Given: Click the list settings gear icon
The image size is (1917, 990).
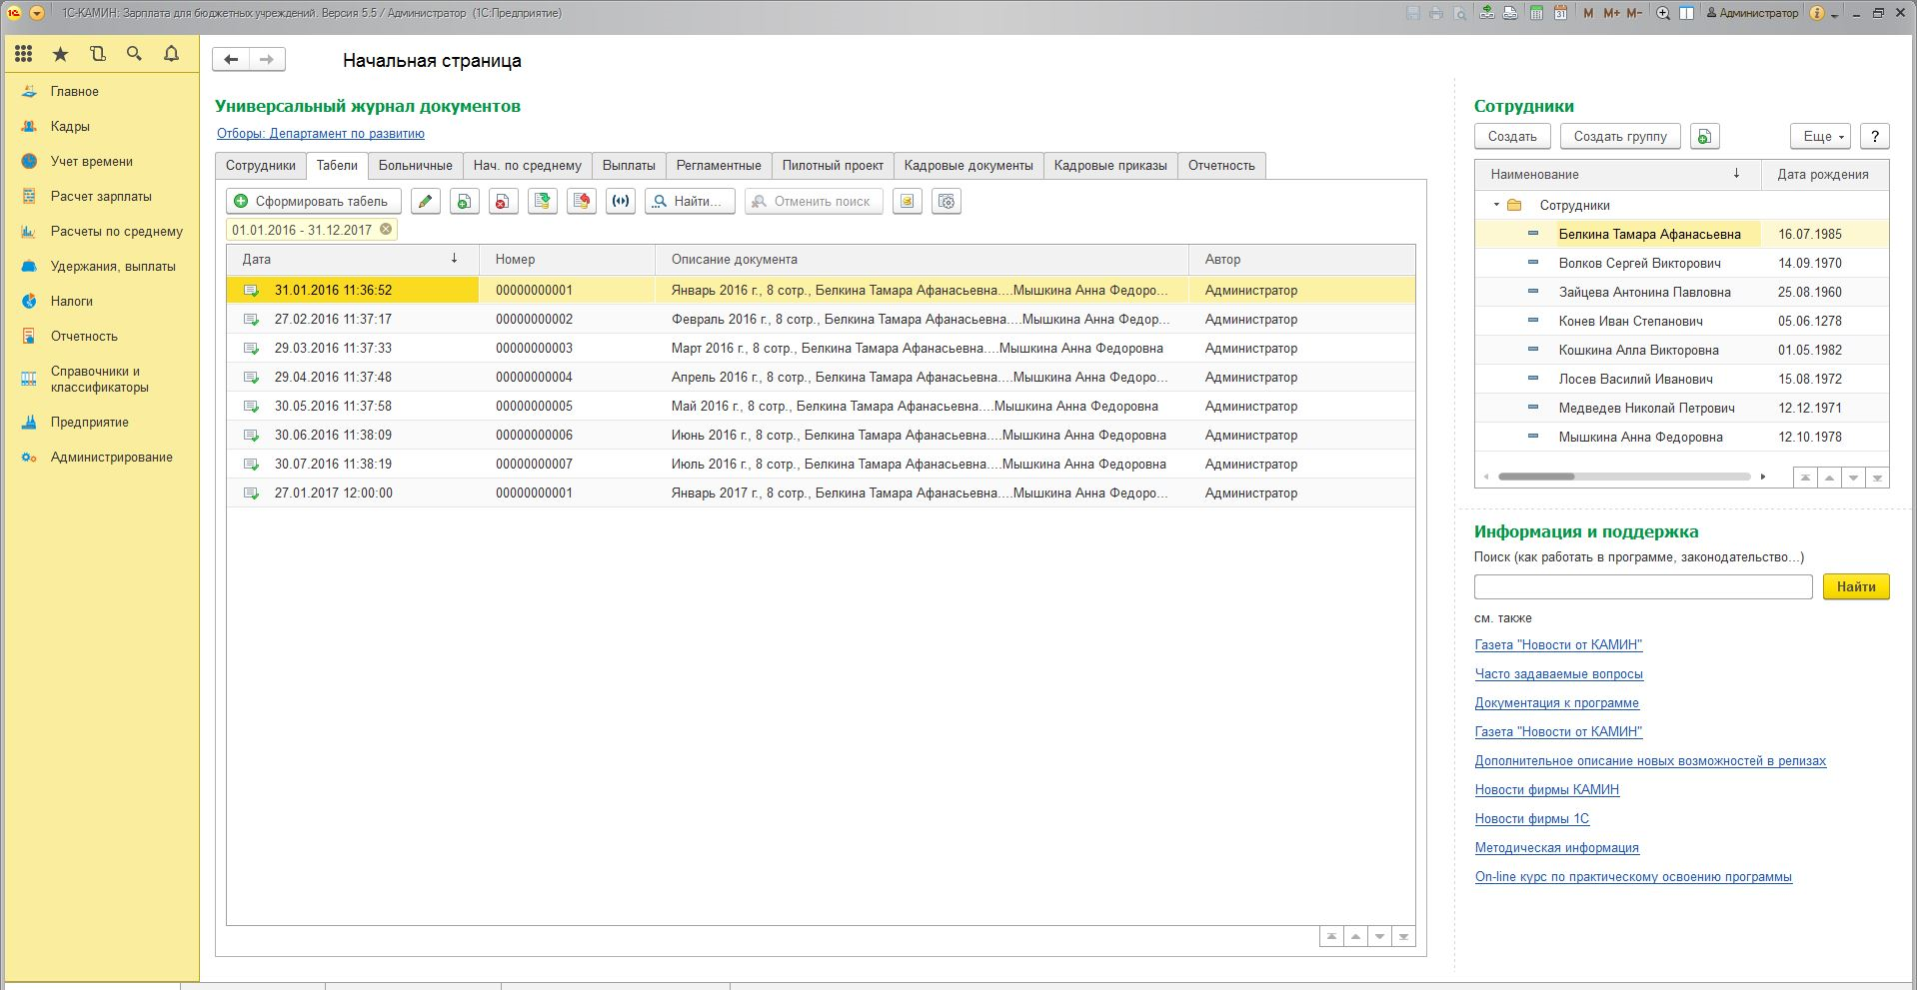Looking at the screenshot, I should click(947, 202).
